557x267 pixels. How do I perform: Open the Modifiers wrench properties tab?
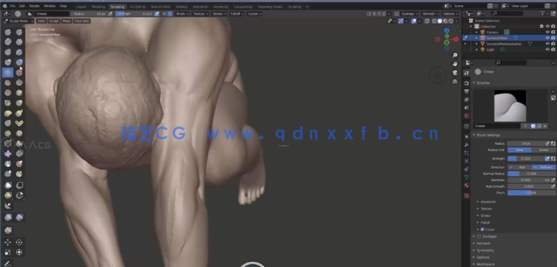466,145
